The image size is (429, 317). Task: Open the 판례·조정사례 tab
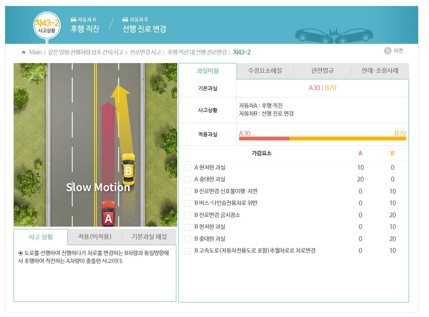pyautogui.click(x=380, y=71)
